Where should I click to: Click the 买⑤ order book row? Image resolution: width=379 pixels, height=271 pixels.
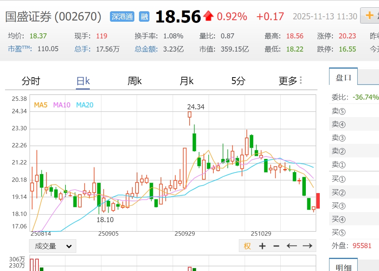[x=354, y=232]
